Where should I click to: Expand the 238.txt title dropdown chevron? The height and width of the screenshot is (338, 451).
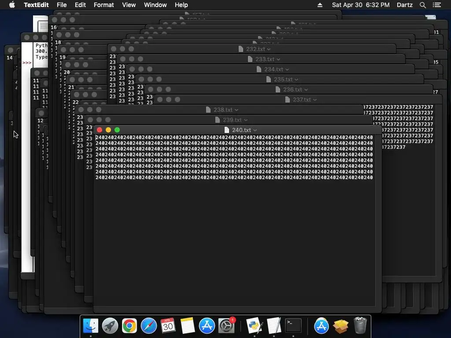click(x=237, y=110)
